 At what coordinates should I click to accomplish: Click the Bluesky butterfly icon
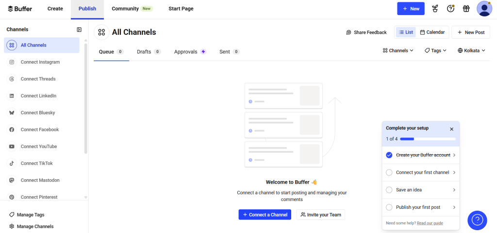(x=12, y=112)
